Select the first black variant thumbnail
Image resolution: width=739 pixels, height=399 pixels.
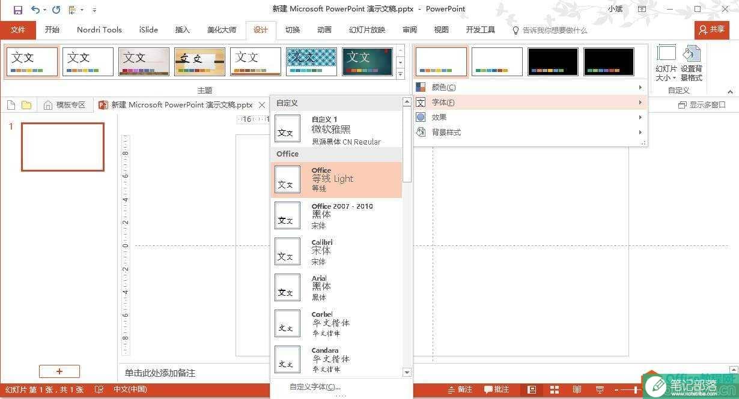click(x=553, y=61)
